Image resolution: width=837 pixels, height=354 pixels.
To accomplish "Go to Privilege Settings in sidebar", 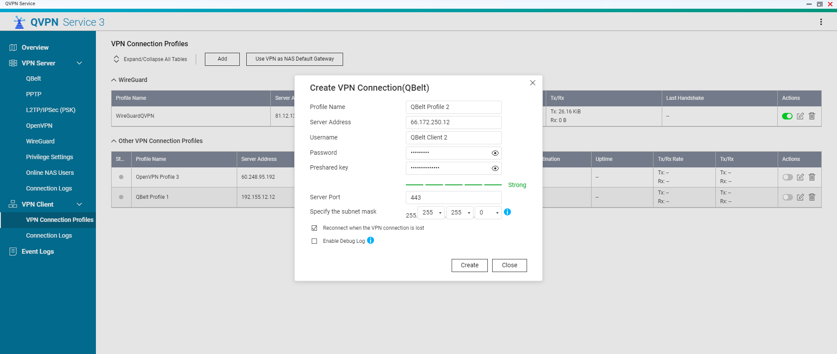I will coord(49,157).
